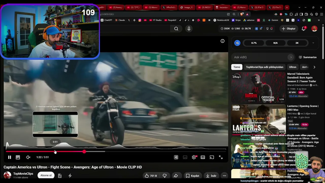Download the video with İndir button
The height and width of the screenshot is (183, 325).
tap(211, 176)
